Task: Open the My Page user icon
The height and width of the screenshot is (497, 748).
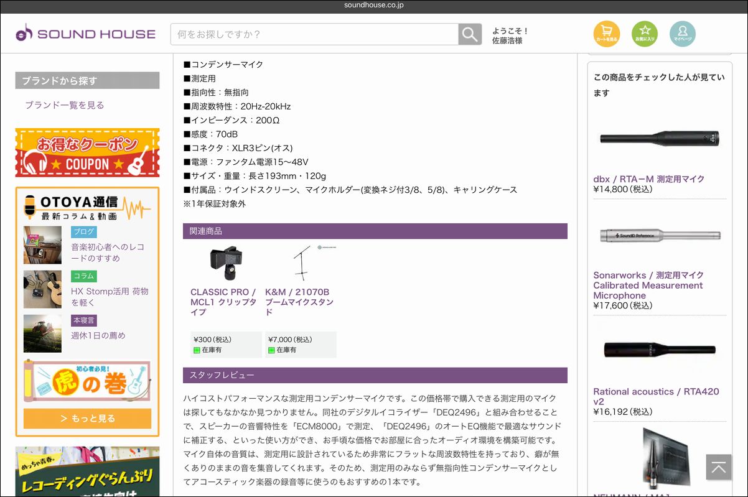Action: click(x=683, y=34)
